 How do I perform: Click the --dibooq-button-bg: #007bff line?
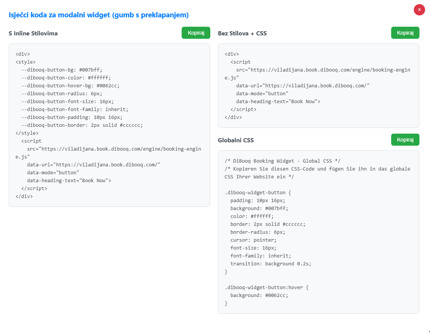coord(62,70)
